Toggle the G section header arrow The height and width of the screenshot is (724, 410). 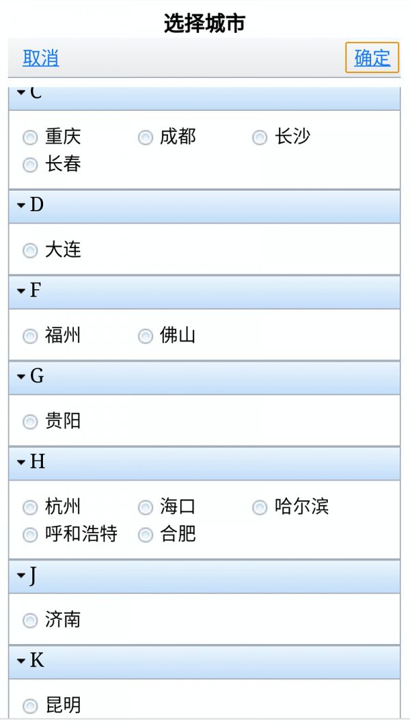pyautogui.click(x=21, y=377)
